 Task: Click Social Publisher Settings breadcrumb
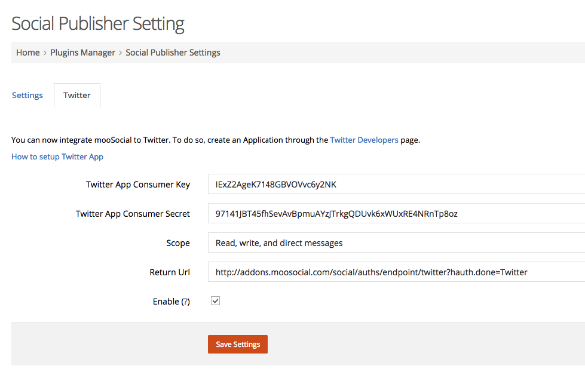tap(173, 53)
